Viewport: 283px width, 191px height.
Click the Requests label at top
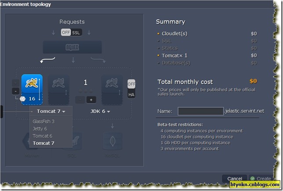click(72, 22)
